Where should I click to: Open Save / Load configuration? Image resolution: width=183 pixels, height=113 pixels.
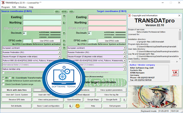coord(48,106)
